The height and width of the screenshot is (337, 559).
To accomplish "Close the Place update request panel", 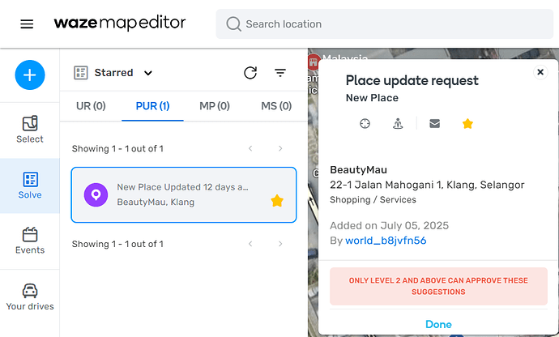I will [540, 72].
